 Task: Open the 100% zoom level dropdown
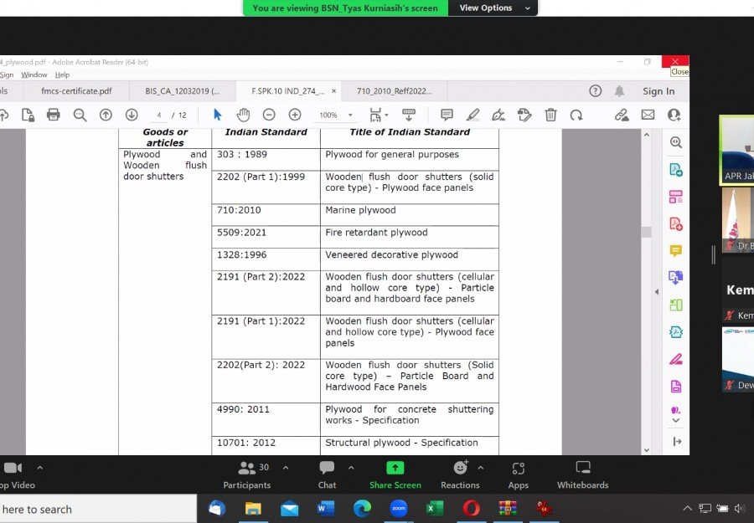click(x=334, y=115)
